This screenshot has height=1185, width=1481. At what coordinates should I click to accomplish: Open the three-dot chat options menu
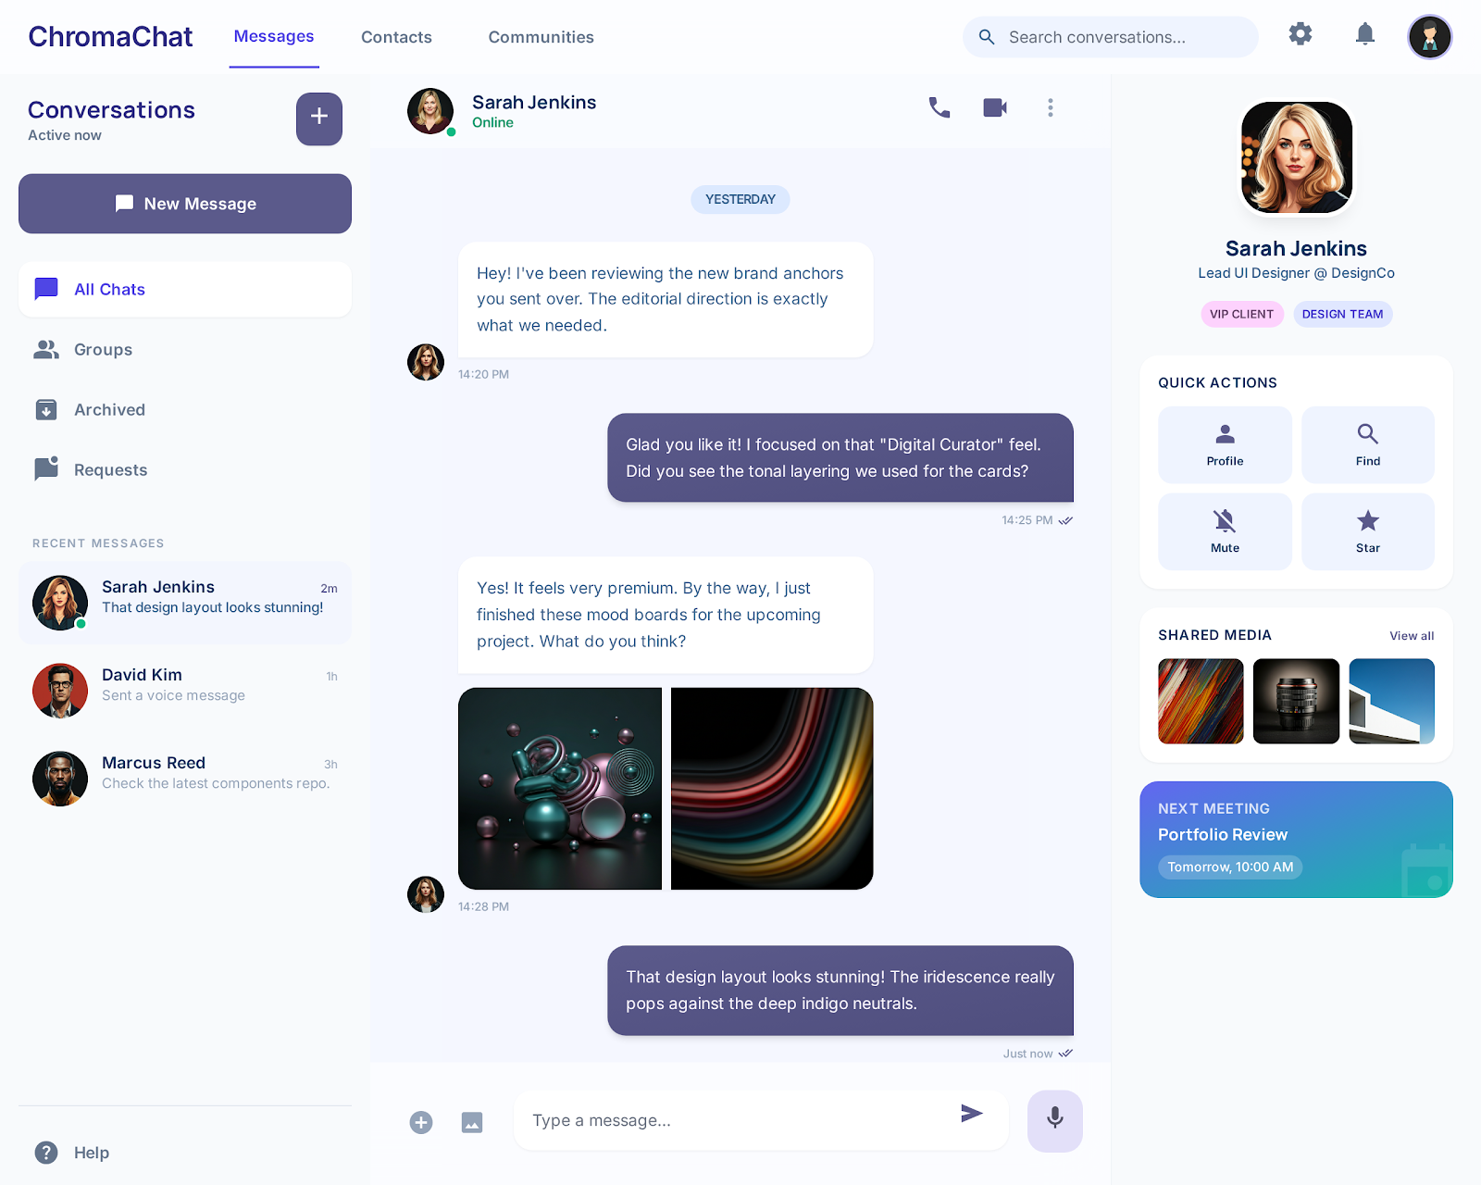pyautogui.click(x=1050, y=107)
